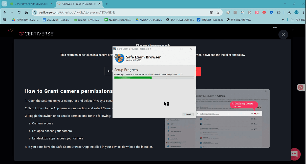Close the Requirement dialog with round X
The width and height of the screenshot is (306, 164).
283,34
